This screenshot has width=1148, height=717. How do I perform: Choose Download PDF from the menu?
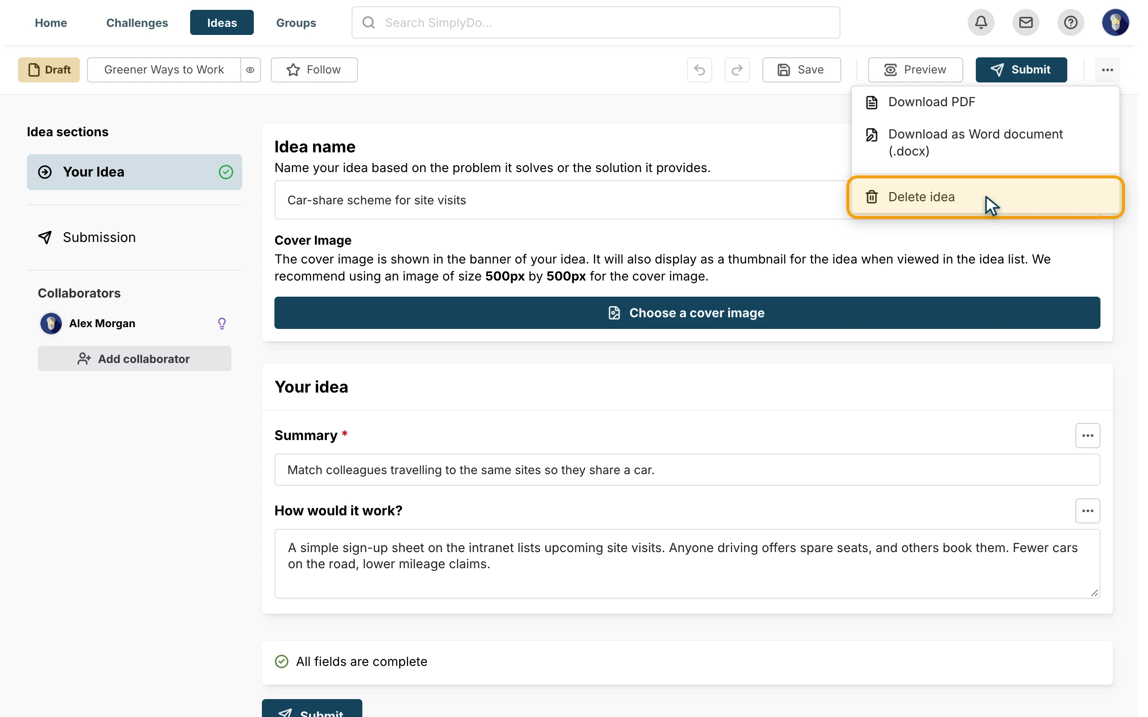(x=985, y=102)
